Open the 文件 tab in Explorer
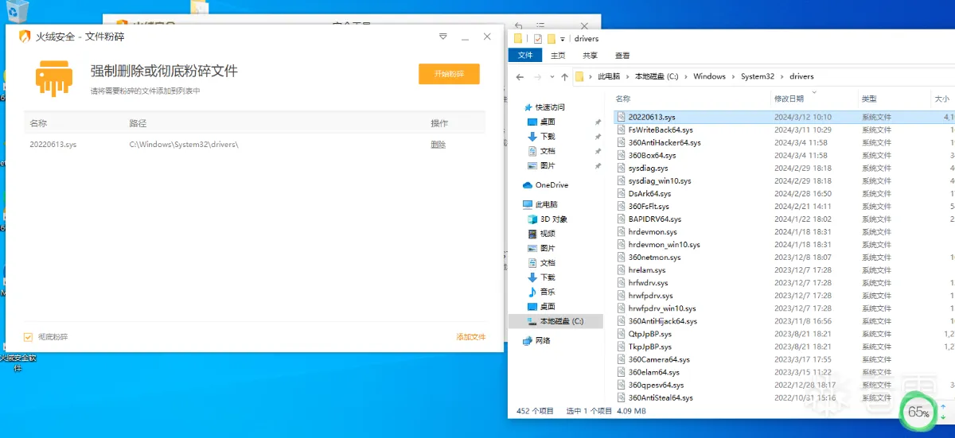The height and width of the screenshot is (438, 955). click(525, 55)
